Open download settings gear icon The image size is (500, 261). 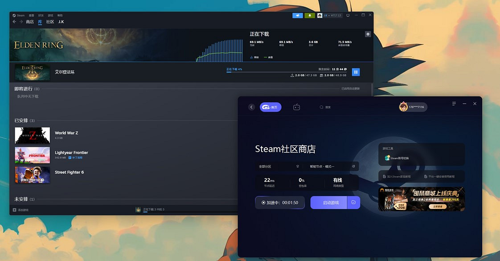coord(368,34)
